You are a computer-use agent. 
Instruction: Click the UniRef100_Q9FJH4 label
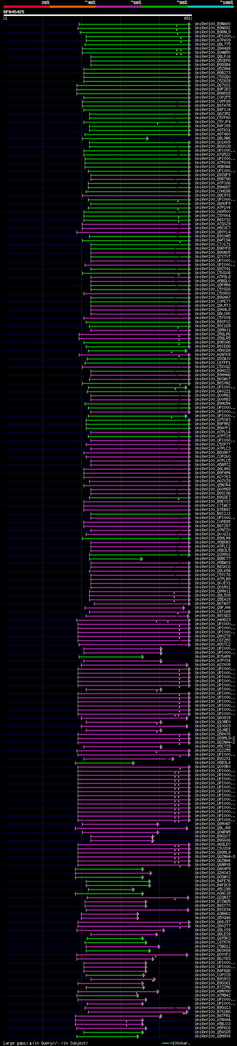click(x=213, y=607)
